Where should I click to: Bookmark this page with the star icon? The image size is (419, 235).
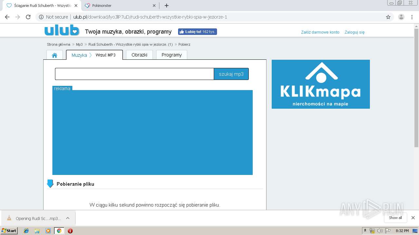(x=388, y=17)
